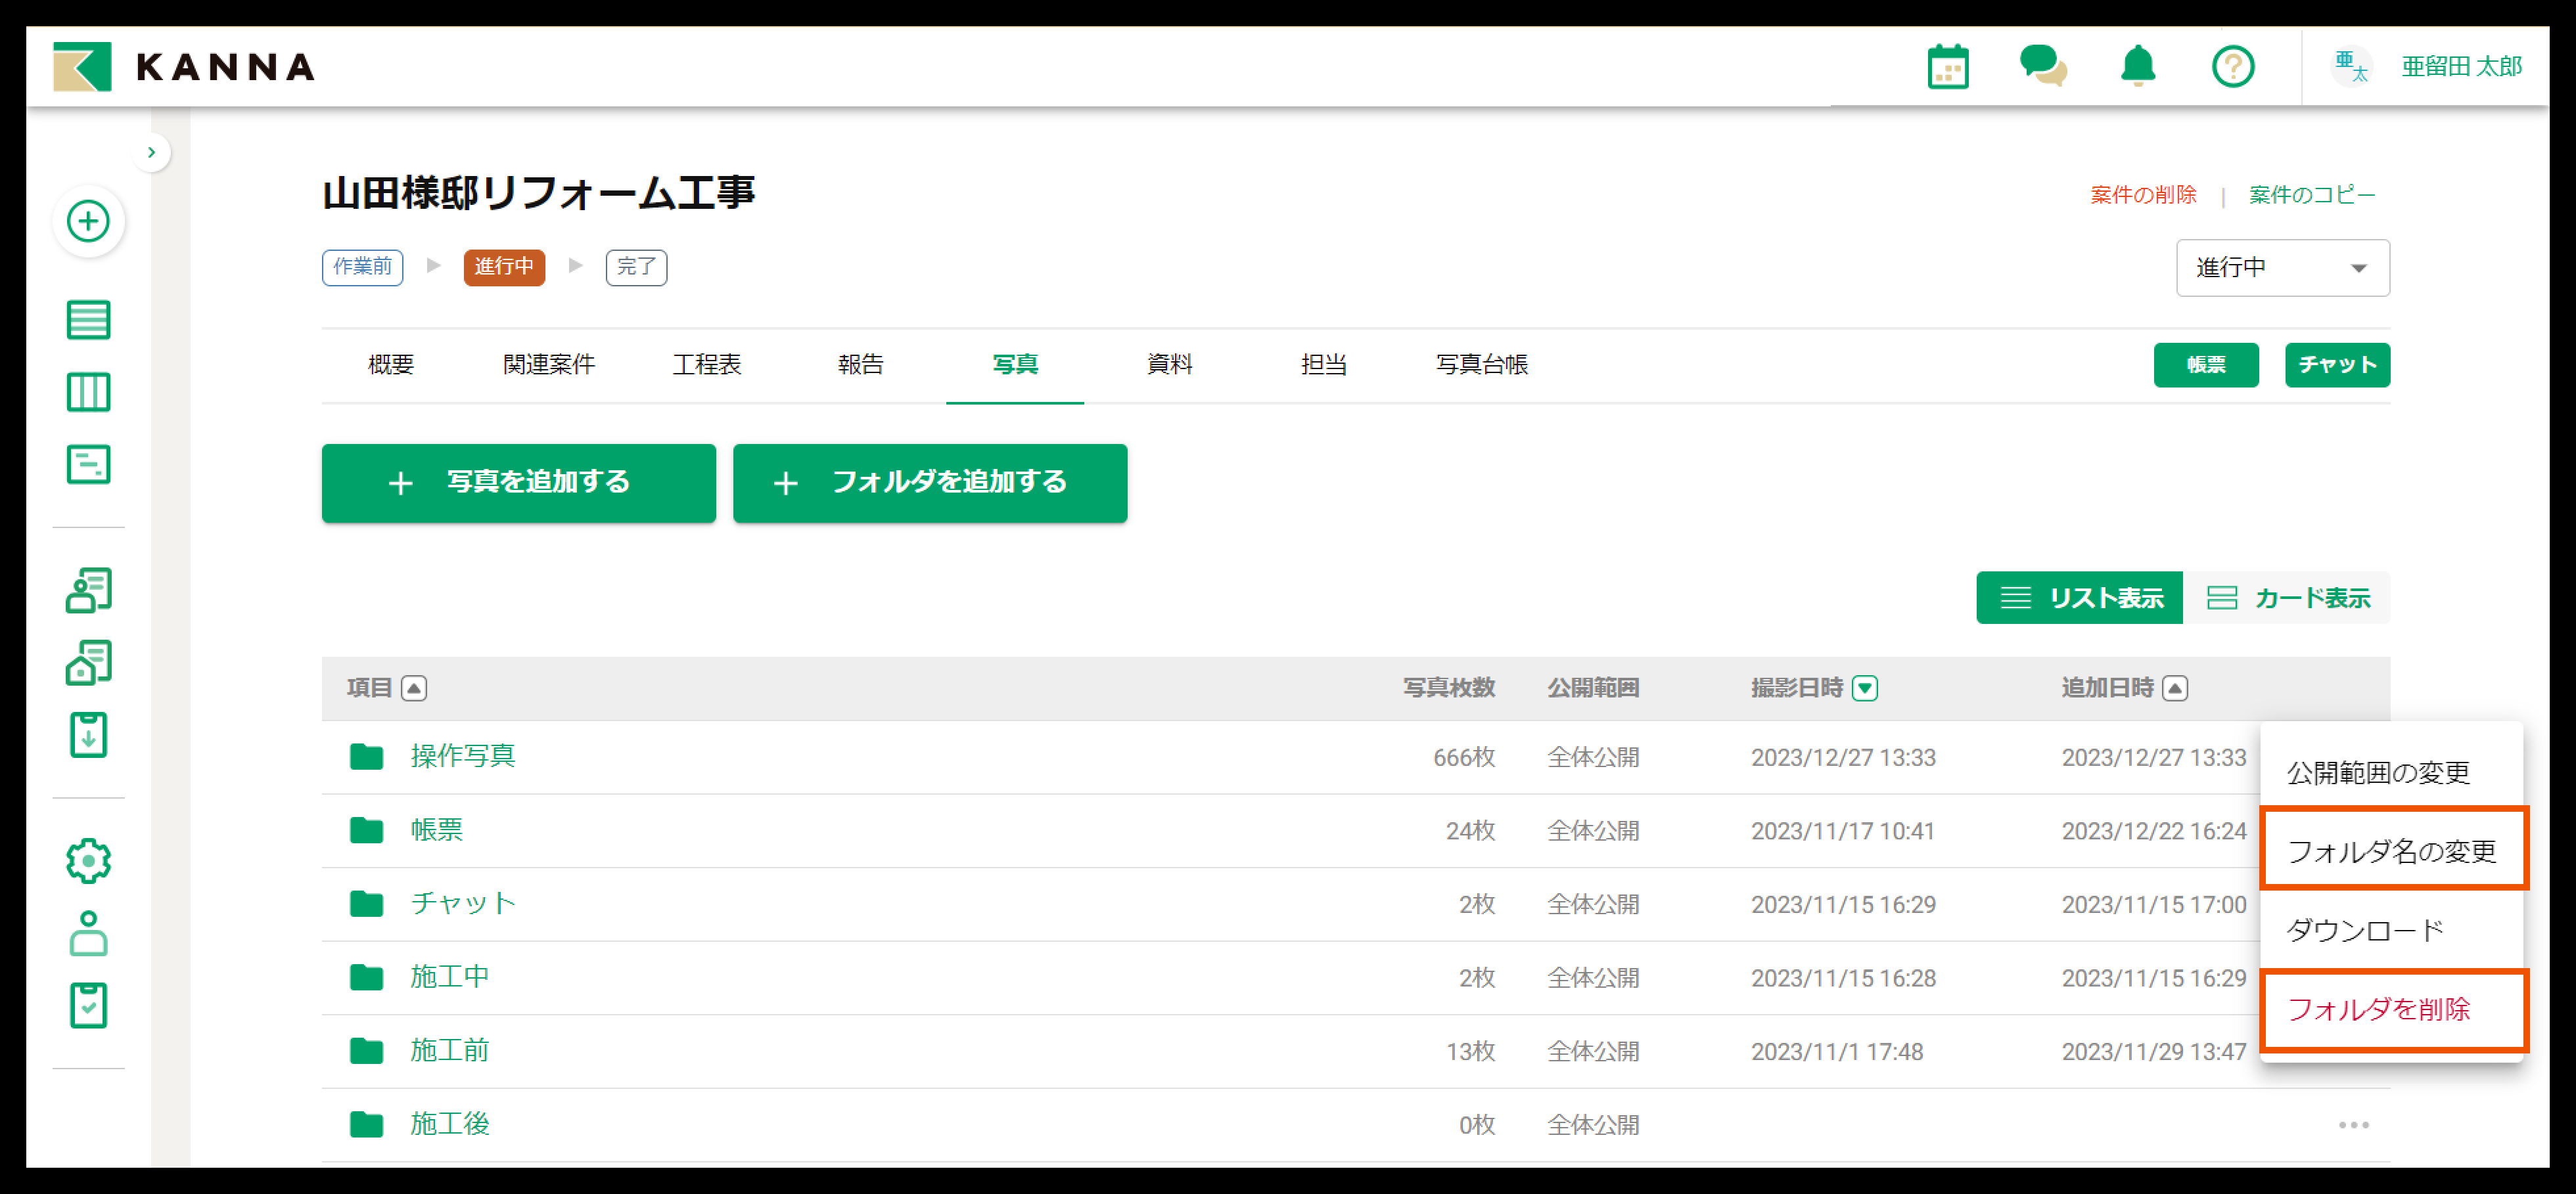Click the 施工後 folder icon

(367, 1125)
